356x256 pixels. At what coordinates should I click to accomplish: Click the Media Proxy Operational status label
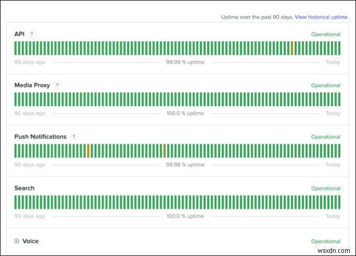click(x=326, y=85)
